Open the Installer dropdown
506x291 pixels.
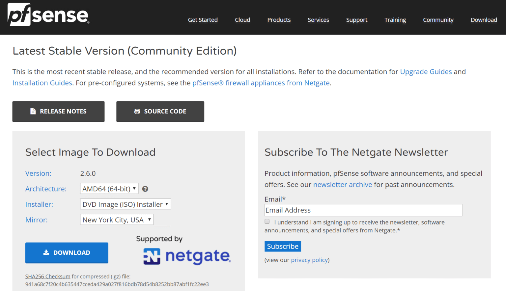pyautogui.click(x=125, y=204)
